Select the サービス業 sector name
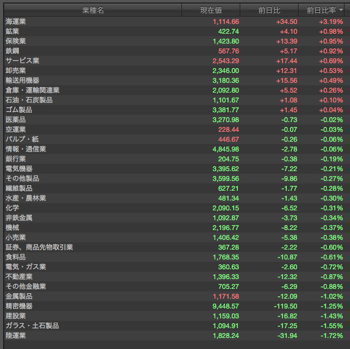Screen dimensions: 350x349 [x=22, y=61]
